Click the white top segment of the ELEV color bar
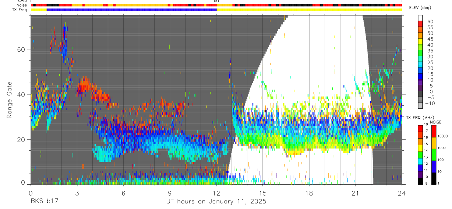The height and width of the screenshot is (209, 452). tap(420, 18)
